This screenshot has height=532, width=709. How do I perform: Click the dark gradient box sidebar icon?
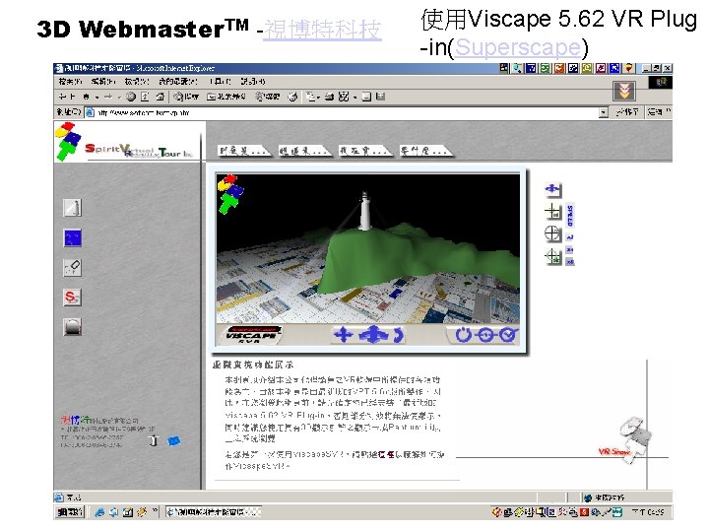[x=72, y=327]
